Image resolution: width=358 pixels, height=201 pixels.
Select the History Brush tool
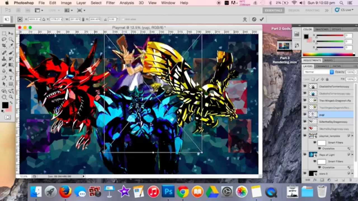pos(11,59)
